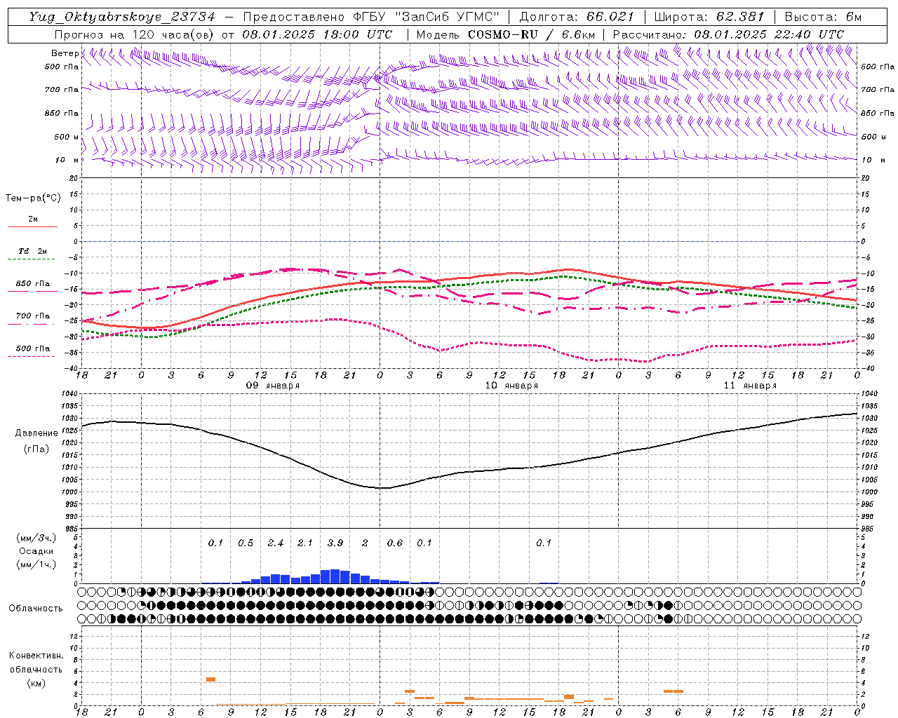Click the 10 января date label

tap(511, 386)
